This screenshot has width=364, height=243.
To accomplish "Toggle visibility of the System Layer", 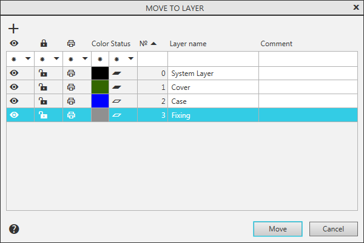I will (15, 74).
